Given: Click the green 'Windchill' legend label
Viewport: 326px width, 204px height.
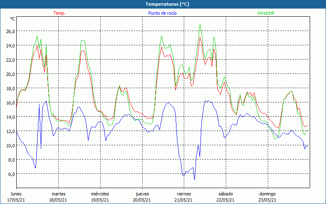Looking at the screenshot, I should (x=266, y=13).
